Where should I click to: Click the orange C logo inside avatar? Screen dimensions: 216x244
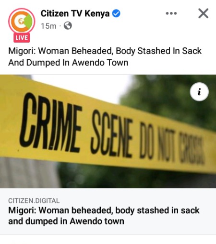click(20, 22)
